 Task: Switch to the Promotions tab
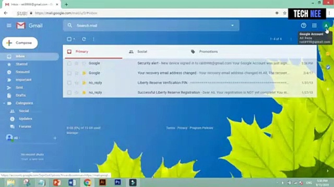(217, 52)
